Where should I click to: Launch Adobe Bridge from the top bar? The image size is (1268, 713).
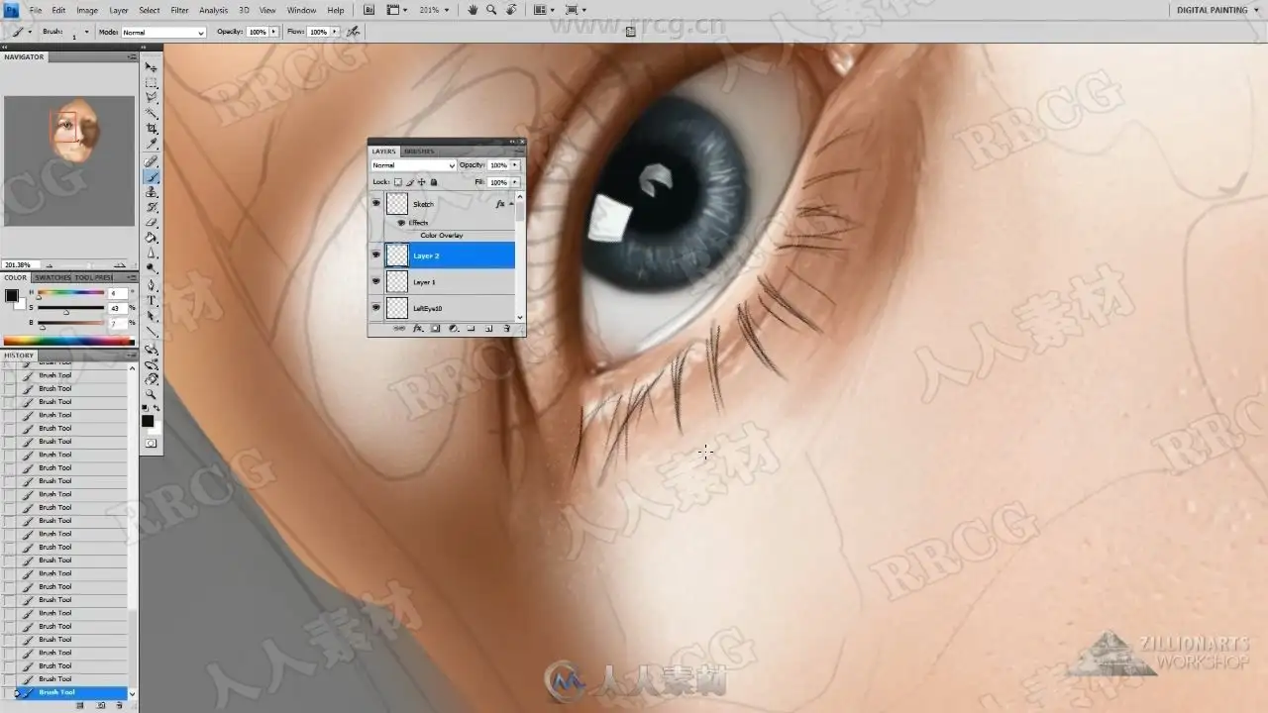370,10
